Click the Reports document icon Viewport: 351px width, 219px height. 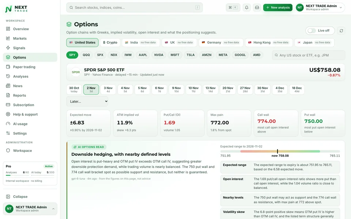[8, 95]
